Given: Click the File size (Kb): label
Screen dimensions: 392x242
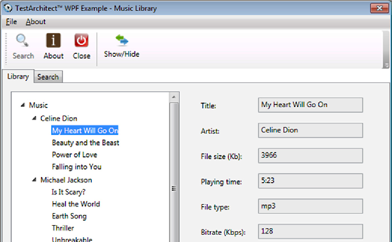Looking at the screenshot, I should click(x=221, y=157).
